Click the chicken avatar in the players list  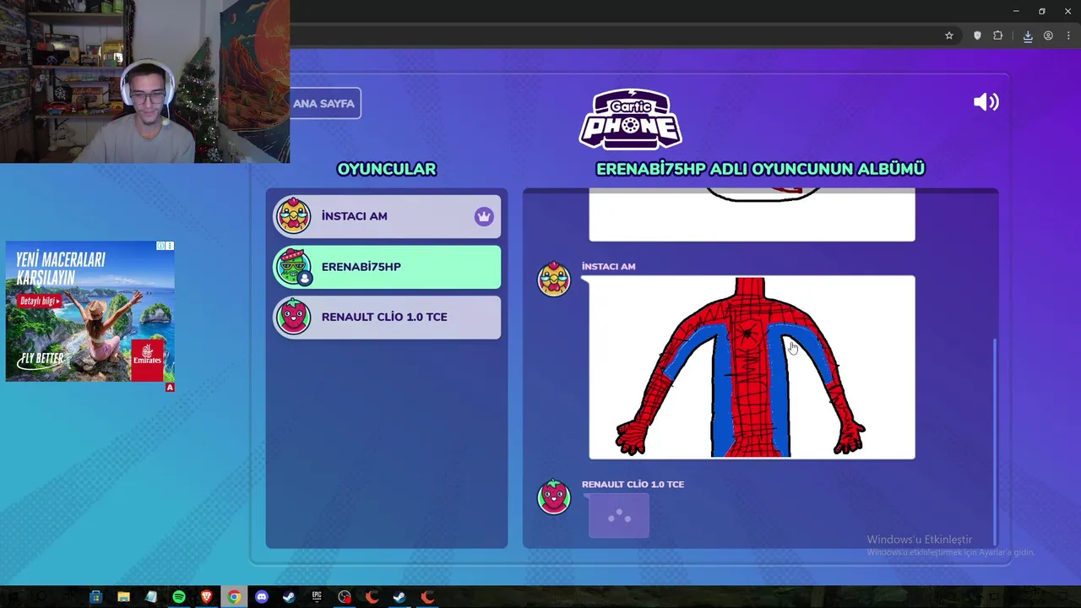click(294, 216)
